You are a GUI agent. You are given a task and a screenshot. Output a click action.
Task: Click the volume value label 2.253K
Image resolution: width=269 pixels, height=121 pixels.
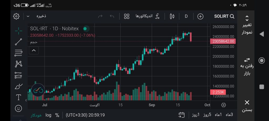218,92
